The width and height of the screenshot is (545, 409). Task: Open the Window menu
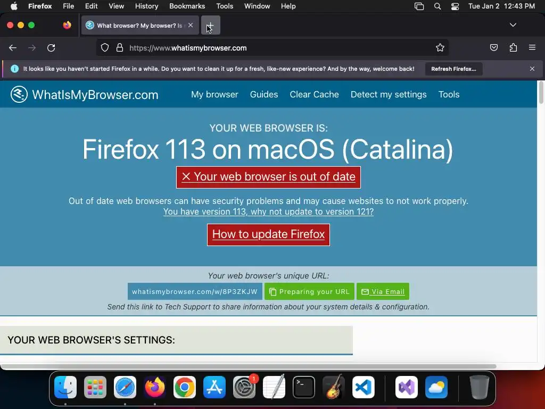tap(257, 6)
